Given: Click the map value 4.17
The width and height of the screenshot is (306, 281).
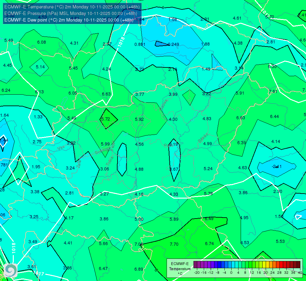Looking at the screenshot, I should 69,218.
